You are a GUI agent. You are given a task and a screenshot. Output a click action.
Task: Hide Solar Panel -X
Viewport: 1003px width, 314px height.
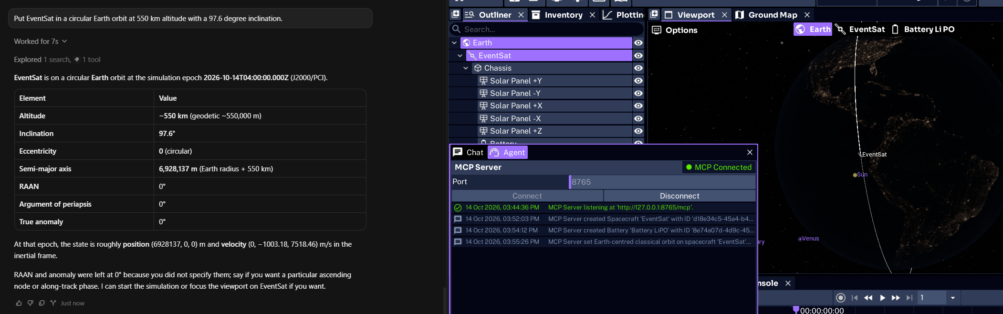tap(638, 118)
